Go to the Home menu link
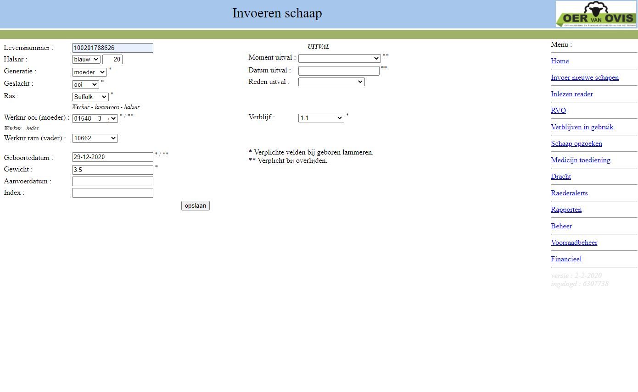638x392 pixels. coord(560,61)
